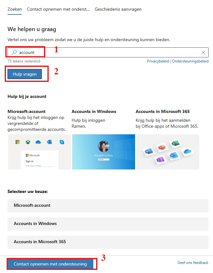This screenshot has width=213, height=273.
Task: Open the Privacybeleid link
Action: click(x=158, y=61)
